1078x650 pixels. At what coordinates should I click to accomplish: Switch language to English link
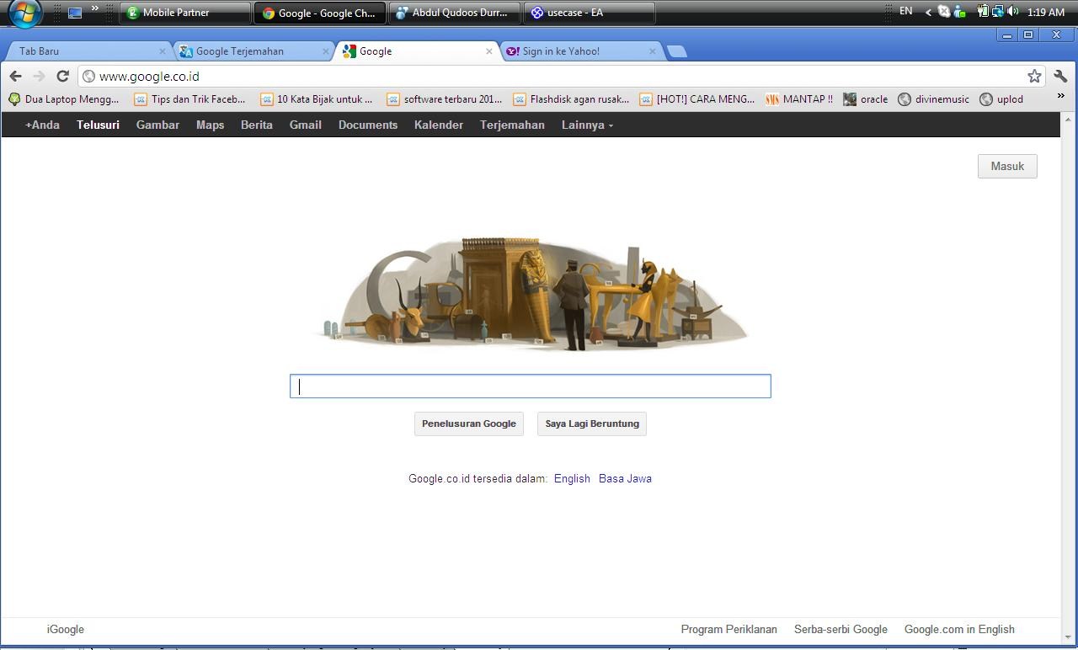point(572,478)
